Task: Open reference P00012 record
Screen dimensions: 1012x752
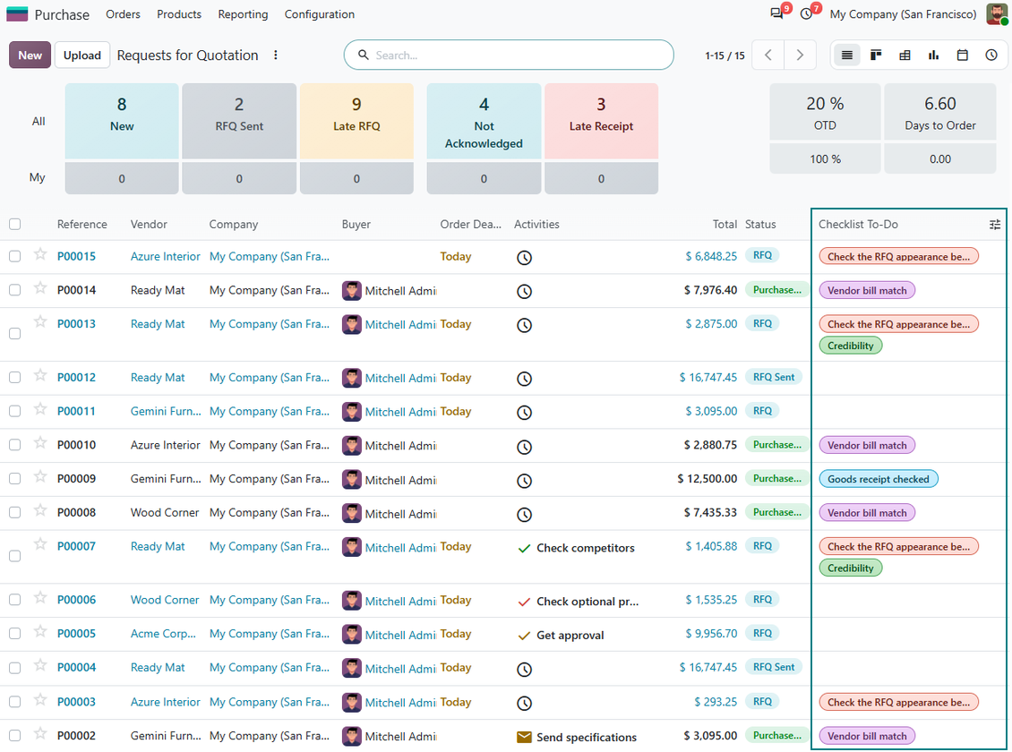Action: [x=76, y=377]
